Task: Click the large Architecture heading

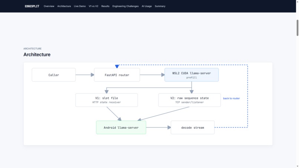Action: (x=37, y=55)
